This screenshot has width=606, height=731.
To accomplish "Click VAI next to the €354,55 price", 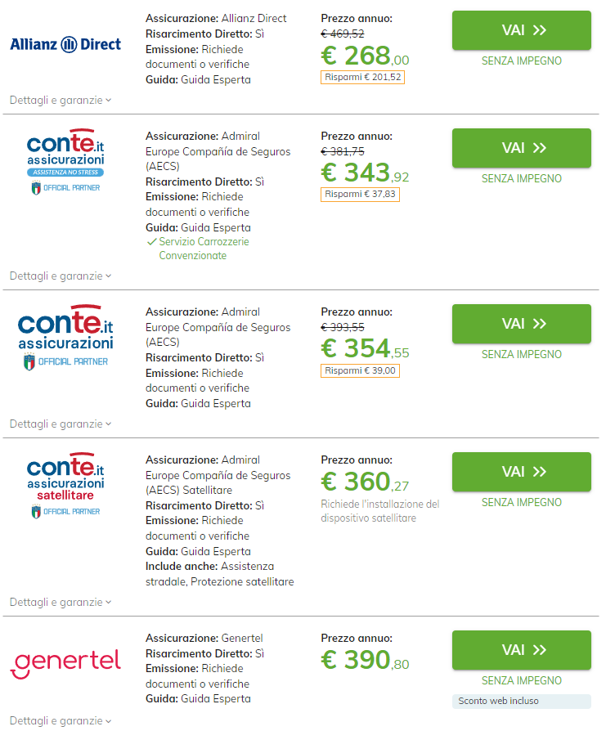I will point(522,324).
